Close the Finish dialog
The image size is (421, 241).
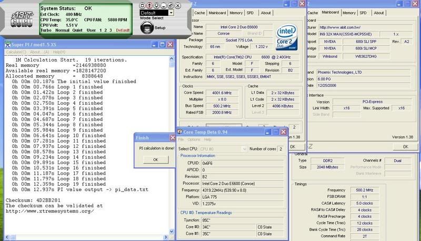pos(173,138)
